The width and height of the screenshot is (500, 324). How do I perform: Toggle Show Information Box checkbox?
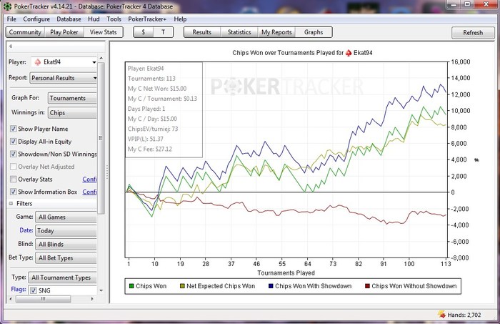pyautogui.click(x=13, y=192)
